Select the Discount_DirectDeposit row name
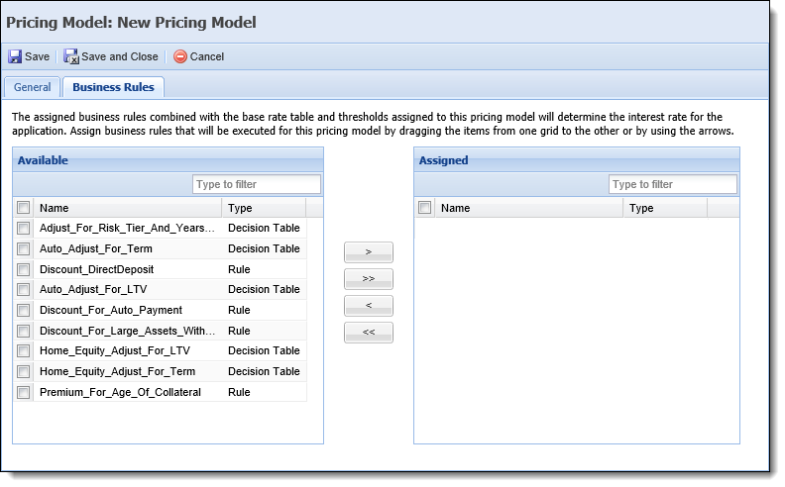 point(96,269)
